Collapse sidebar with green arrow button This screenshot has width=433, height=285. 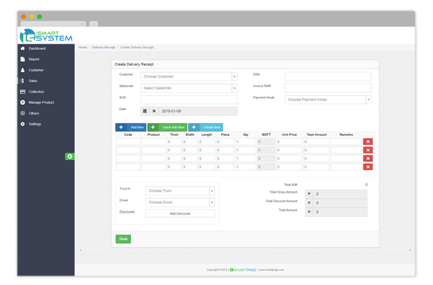pyautogui.click(x=70, y=156)
